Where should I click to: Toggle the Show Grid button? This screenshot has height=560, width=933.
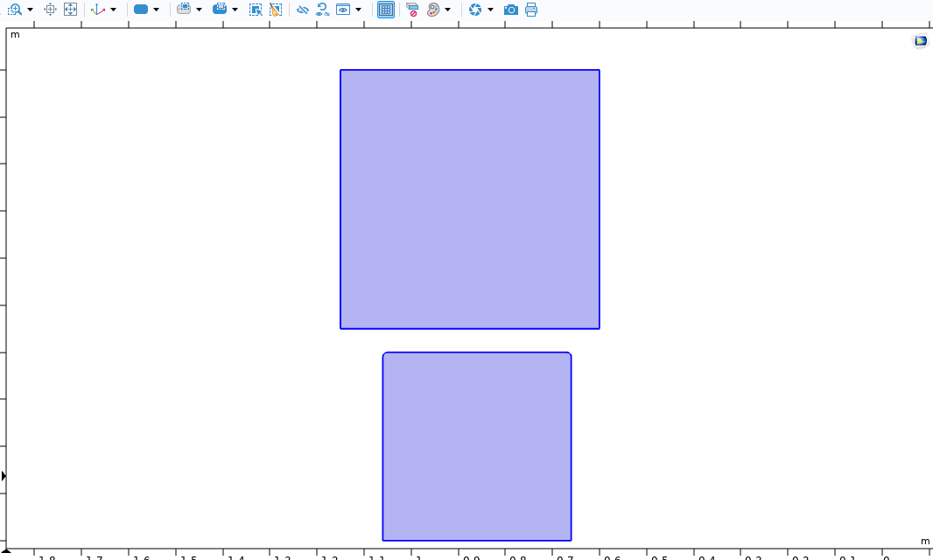click(x=386, y=10)
